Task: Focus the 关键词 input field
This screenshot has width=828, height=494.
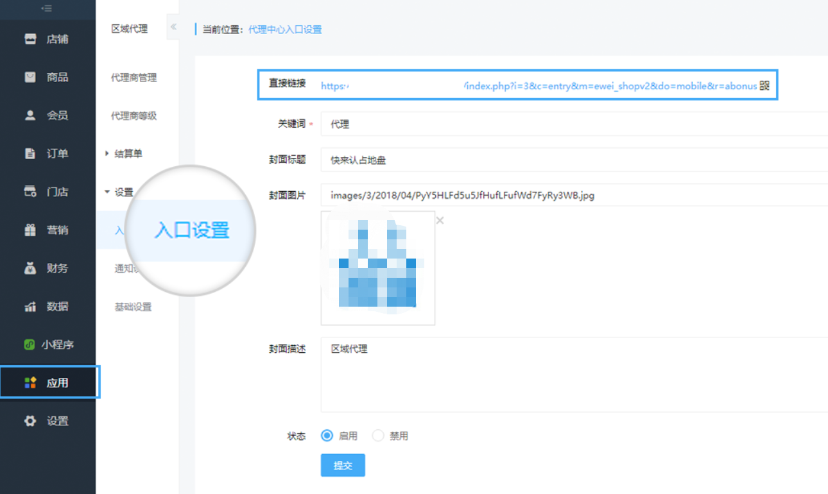Action: tap(574, 124)
